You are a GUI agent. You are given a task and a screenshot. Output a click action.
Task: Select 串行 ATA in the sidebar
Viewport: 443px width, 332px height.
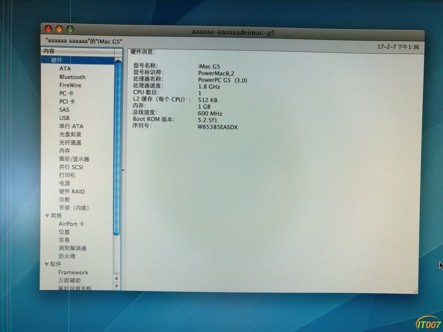pyautogui.click(x=71, y=126)
